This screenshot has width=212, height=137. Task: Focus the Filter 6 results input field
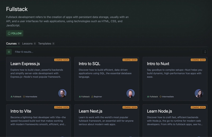click(107, 52)
